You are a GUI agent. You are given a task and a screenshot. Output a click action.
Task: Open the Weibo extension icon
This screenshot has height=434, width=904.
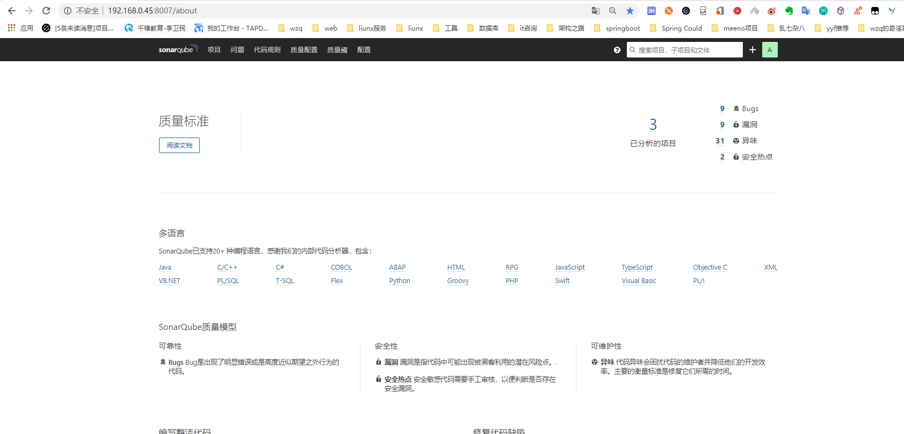772,11
